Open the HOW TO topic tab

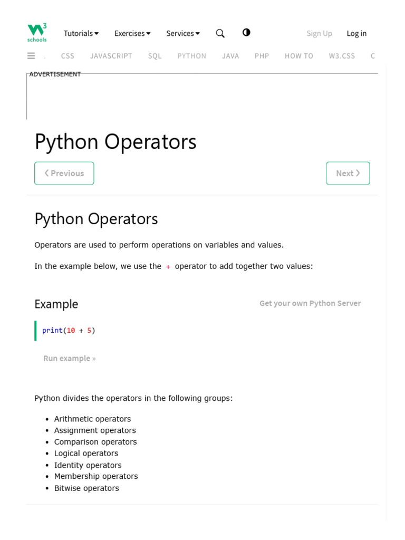pos(299,56)
